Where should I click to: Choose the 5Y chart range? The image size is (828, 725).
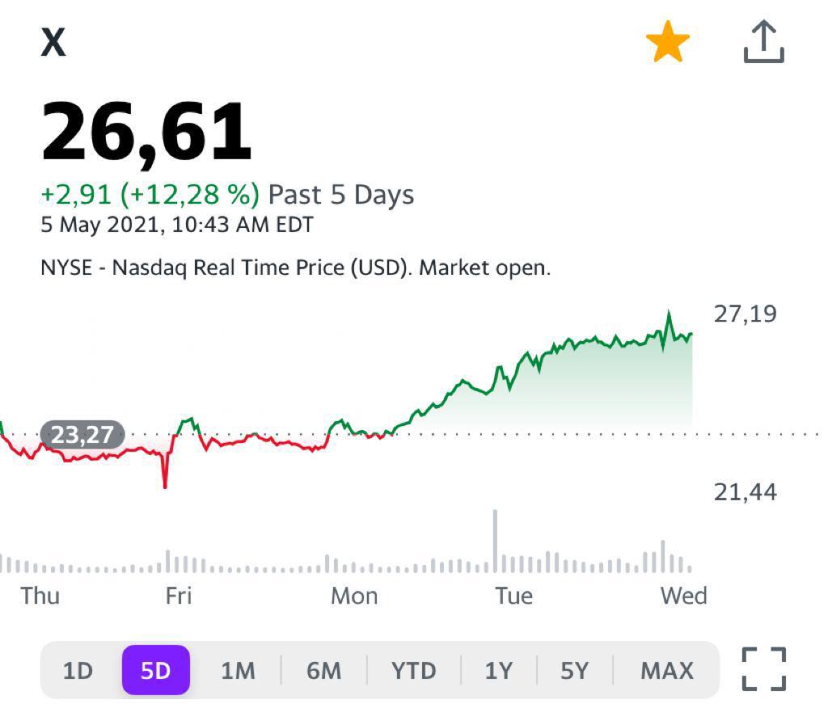574,670
